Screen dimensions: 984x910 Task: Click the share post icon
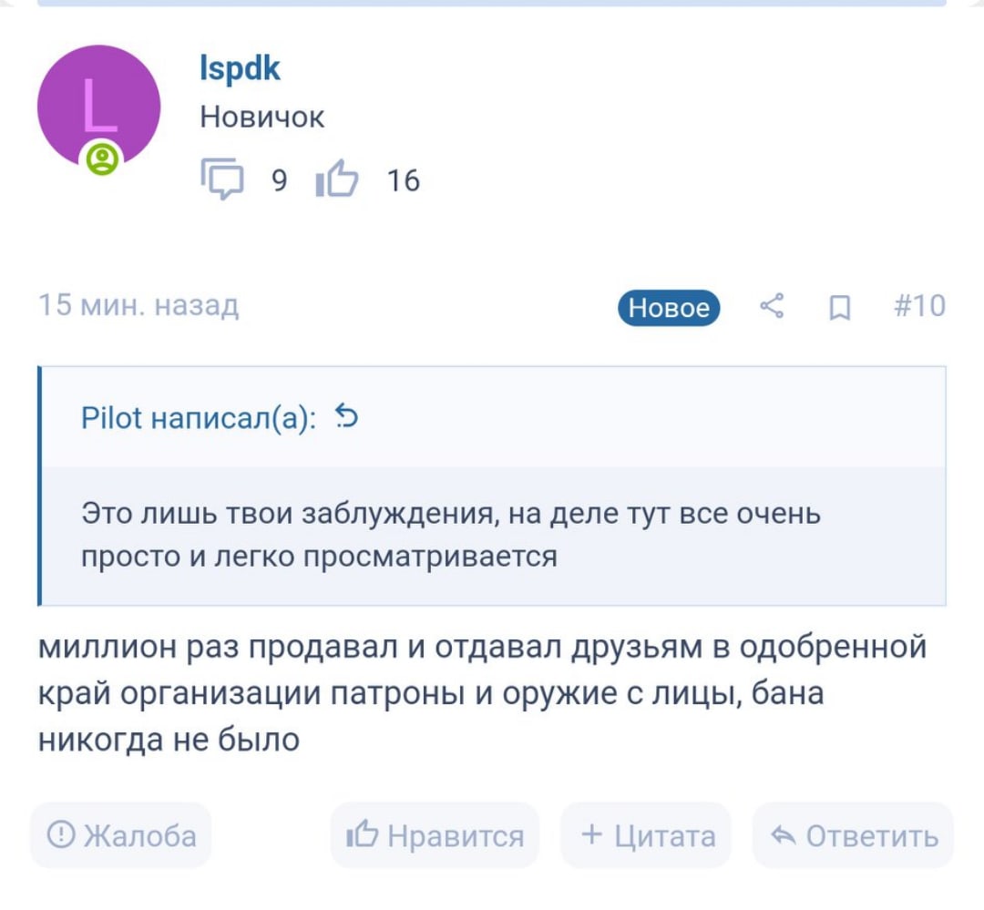pyautogui.click(x=772, y=307)
